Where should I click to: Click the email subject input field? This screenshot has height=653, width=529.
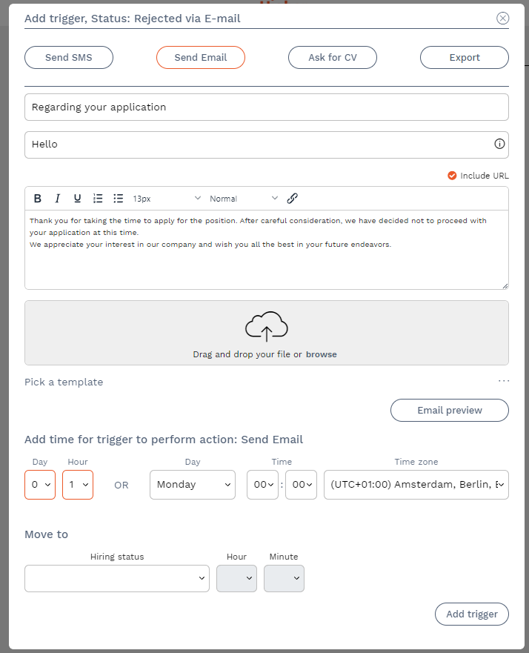click(266, 107)
